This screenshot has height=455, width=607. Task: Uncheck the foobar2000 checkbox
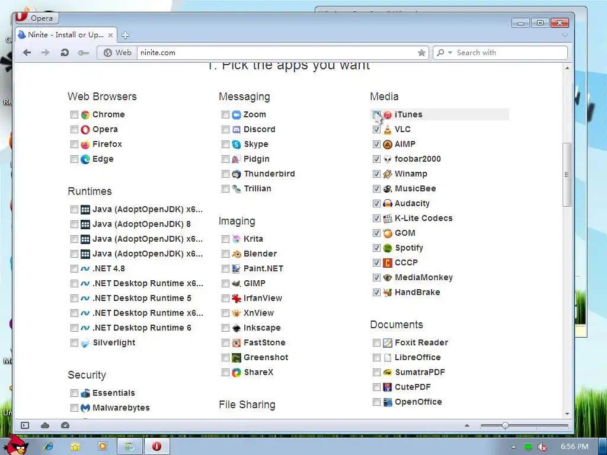tap(376, 159)
